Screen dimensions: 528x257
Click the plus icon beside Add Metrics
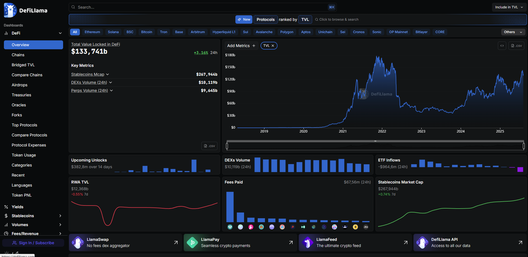pos(254,46)
